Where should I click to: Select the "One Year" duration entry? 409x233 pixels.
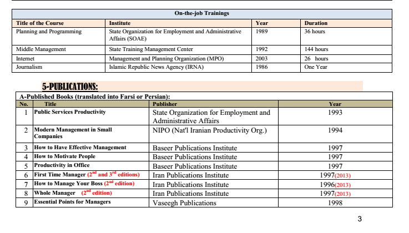coord(316,67)
